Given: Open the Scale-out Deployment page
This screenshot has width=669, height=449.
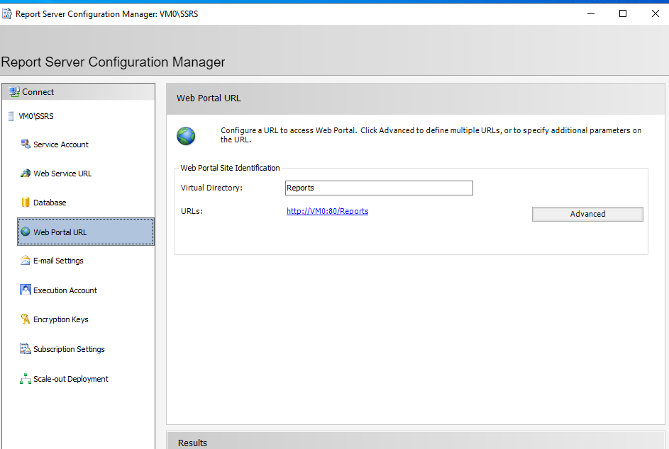Looking at the screenshot, I should (70, 379).
